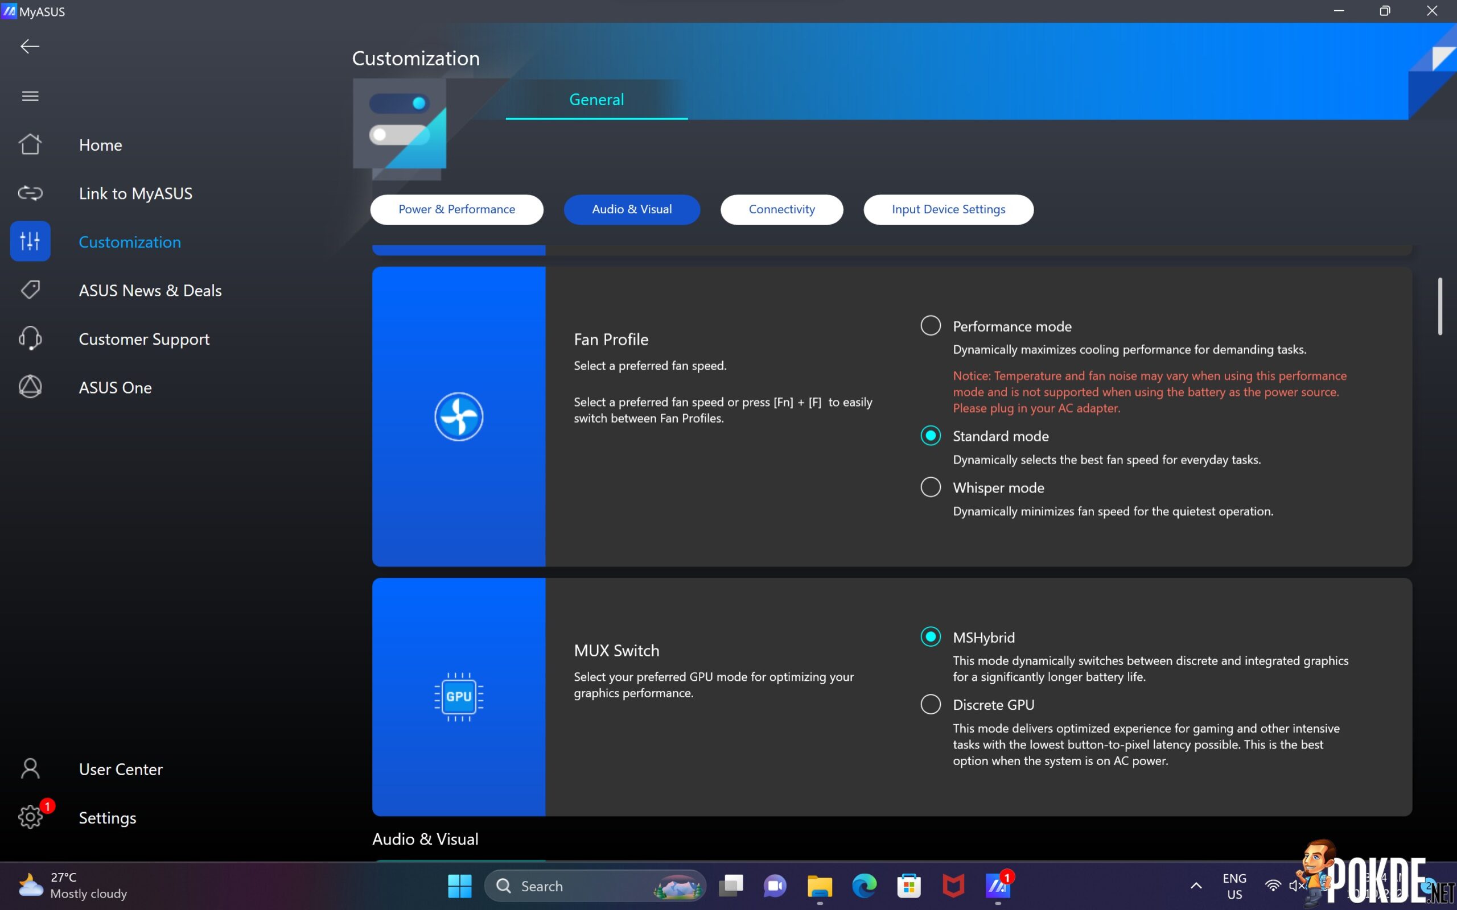Image resolution: width=1457 pixels, height=910 pixels.
Task: Click the Fan Profile fan icon
Action: point(459,416)
